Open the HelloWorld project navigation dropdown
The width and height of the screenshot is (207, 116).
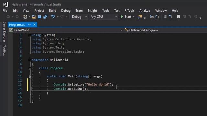click(66, 30)
